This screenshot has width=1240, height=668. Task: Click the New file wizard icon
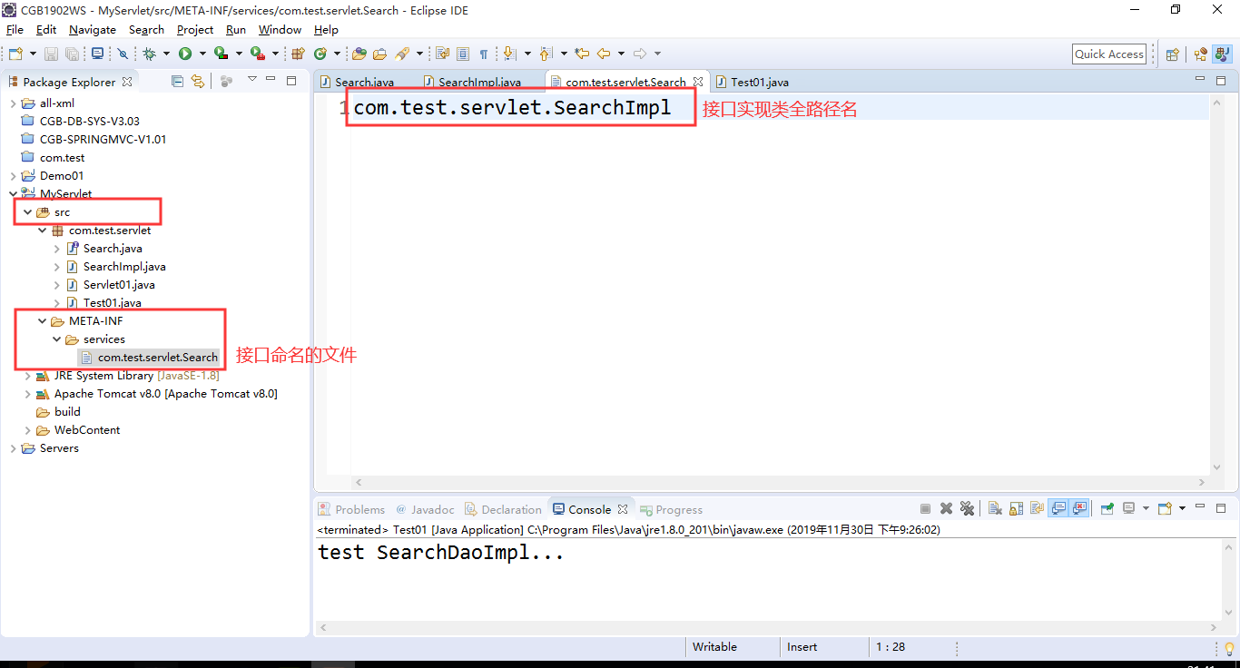click(x=15, y=54)
